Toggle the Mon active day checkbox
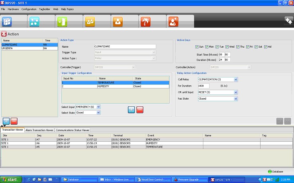This screenshot has width=294, height=183. click(207, 47)
